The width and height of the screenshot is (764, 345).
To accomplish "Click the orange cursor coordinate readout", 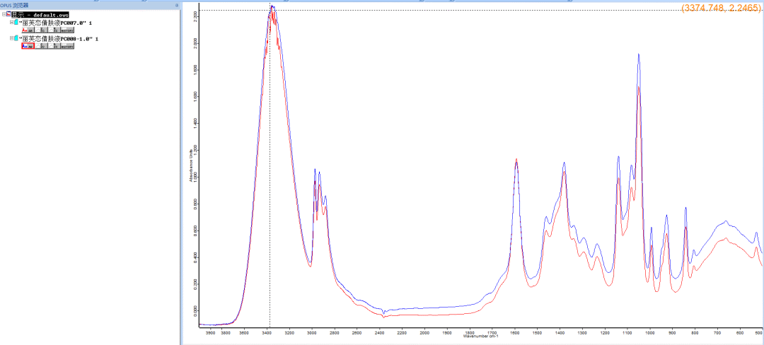I will pyautogui.click(x=721, y=8).
